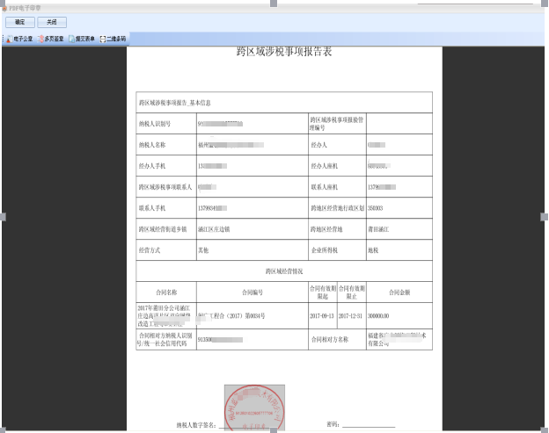Viewport: 549px width, 433px height.
Task: Click the document title 跨区域涉税事项报告表
Action: (284, 51)
